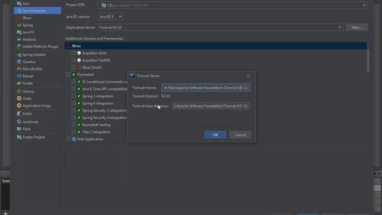The height and width of the screenshot is (215, 382).
Task: Click the libraries list scrollbar
Action: tap(368, 57)
